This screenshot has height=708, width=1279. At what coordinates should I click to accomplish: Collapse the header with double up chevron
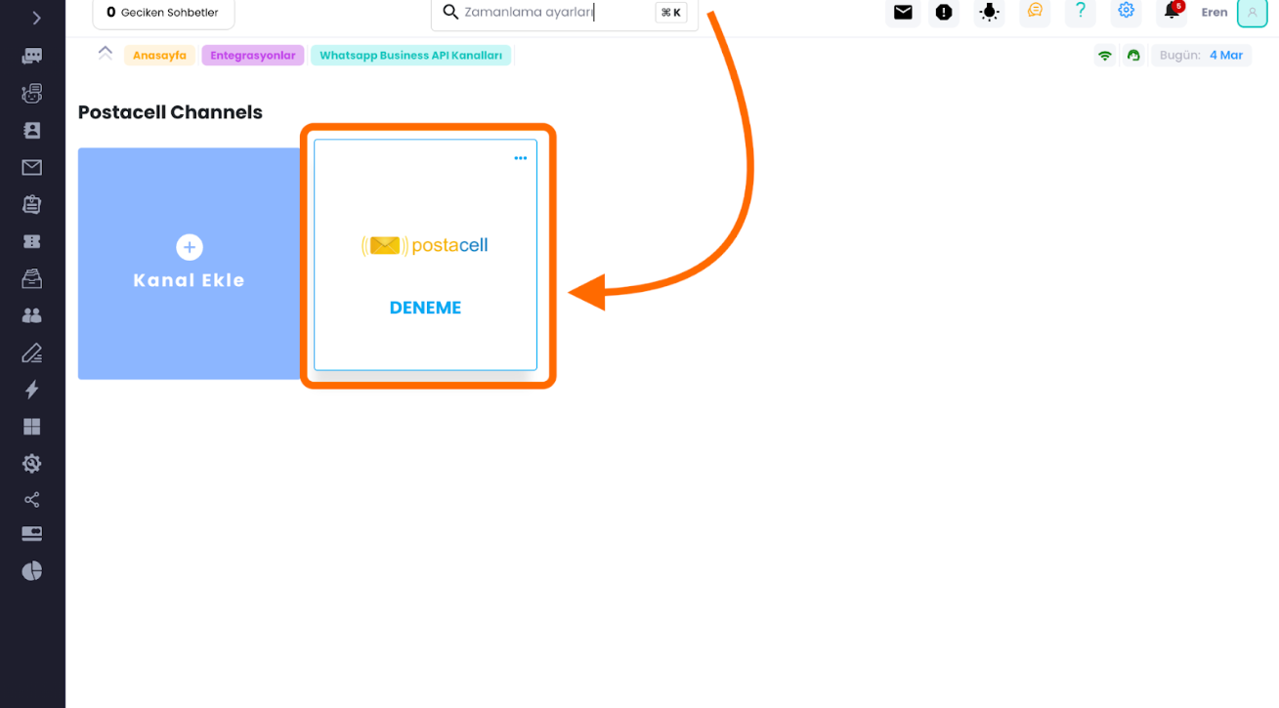pyautogui.click(x=106, y=54)
